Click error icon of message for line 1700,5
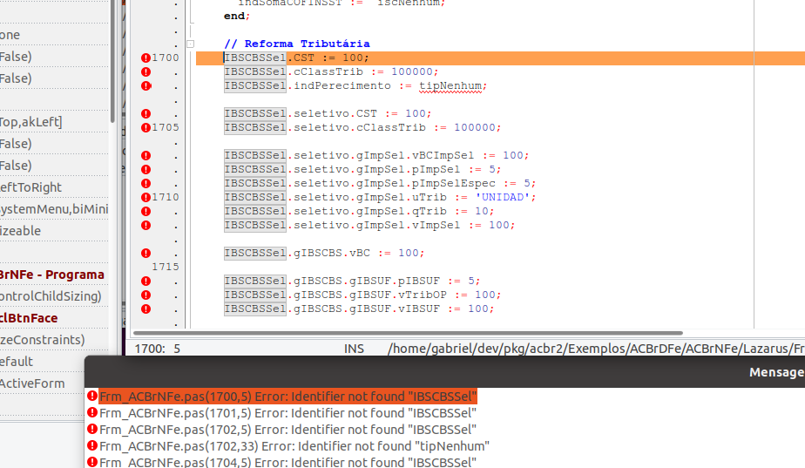The width and height of the screenshot is (805, 468). pyautogui.click(x=92, y=396)
